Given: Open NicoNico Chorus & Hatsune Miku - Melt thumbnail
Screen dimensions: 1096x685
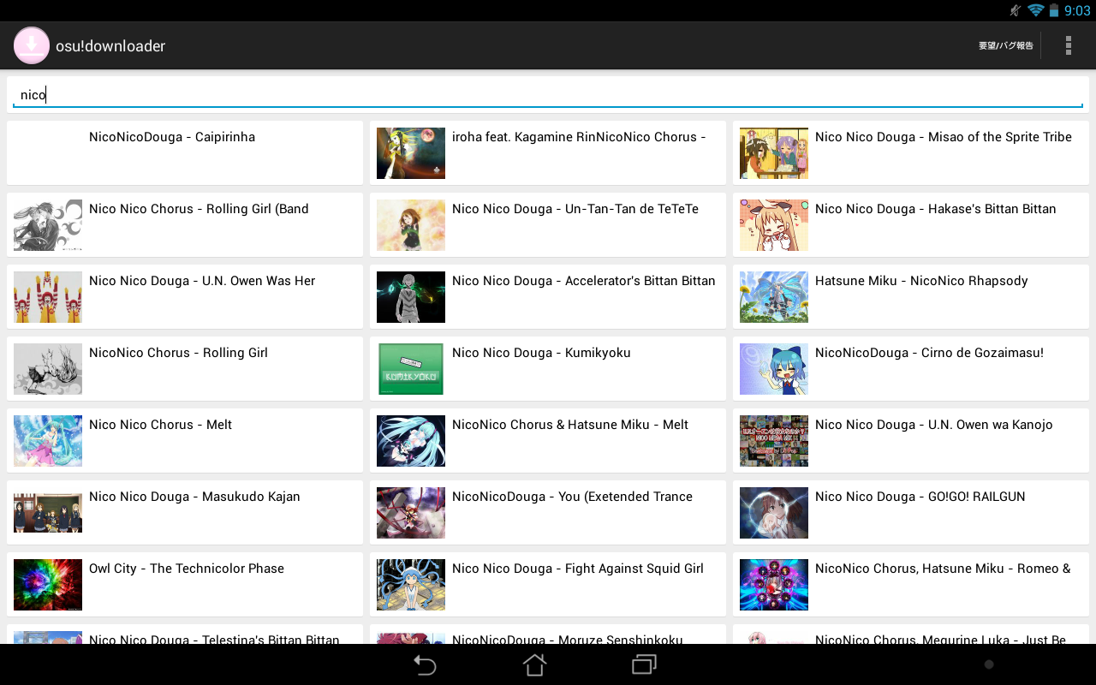Looking at the screenshot, I should tap(411, 441).
